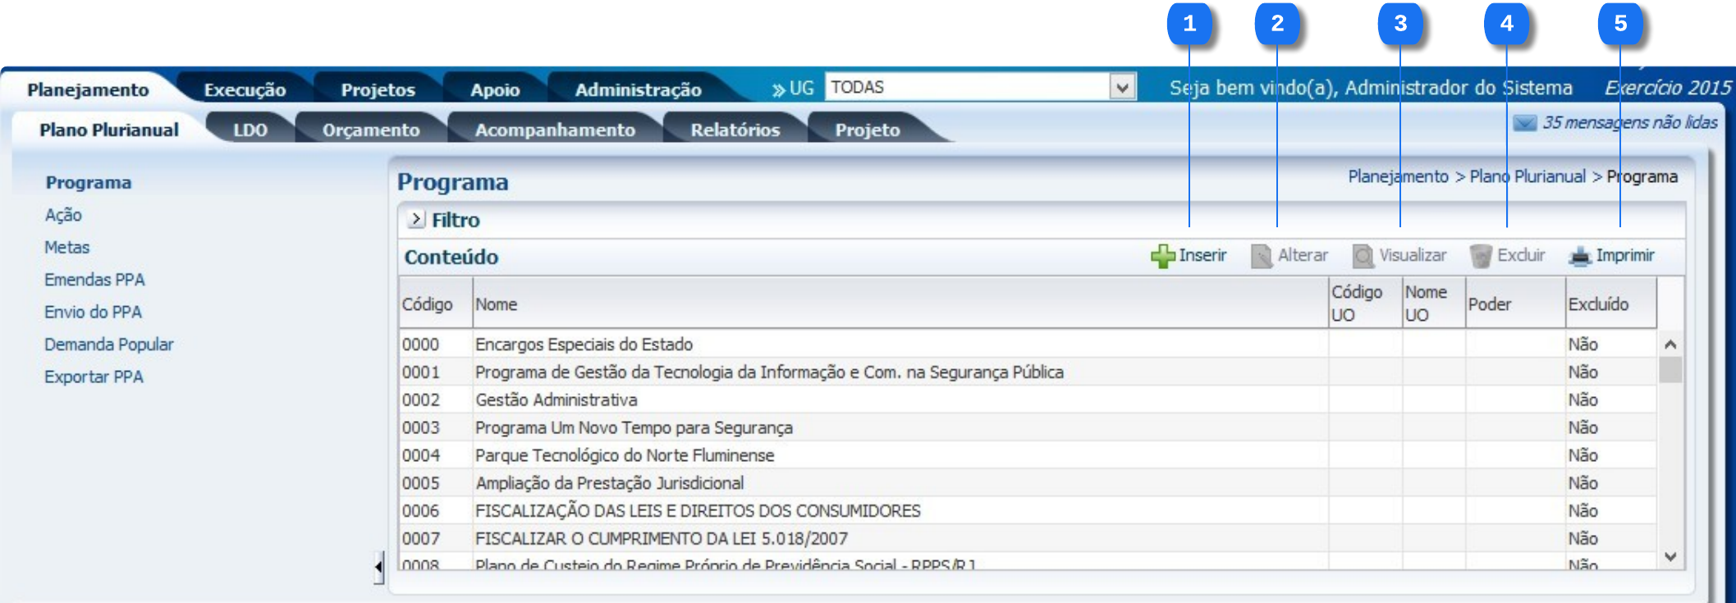Click the Alterar edit icon

1261,257
